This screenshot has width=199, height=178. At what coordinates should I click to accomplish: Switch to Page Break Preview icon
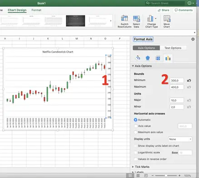146,176
